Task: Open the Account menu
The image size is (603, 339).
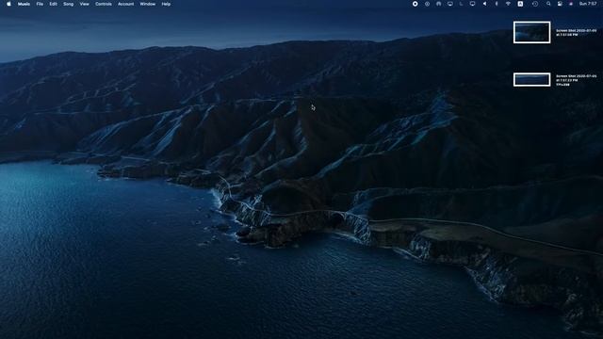Action: click(x=125, y=4)
